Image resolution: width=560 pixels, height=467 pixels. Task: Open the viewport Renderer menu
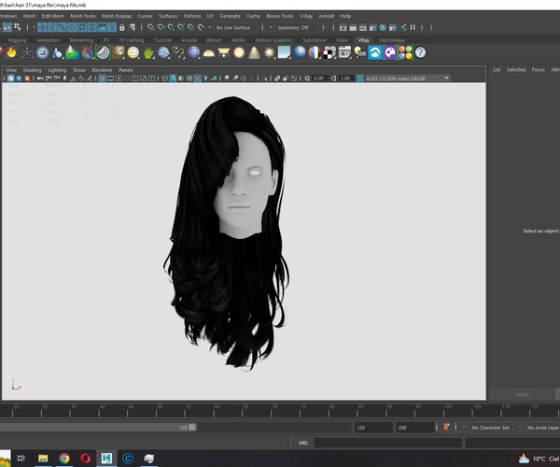102,70
